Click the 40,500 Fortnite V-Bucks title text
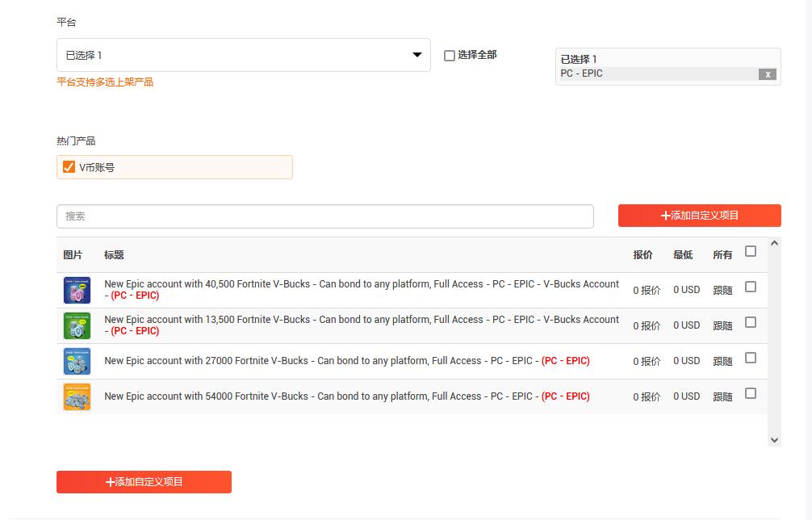The image size is (812, 520). click(362, 290)
